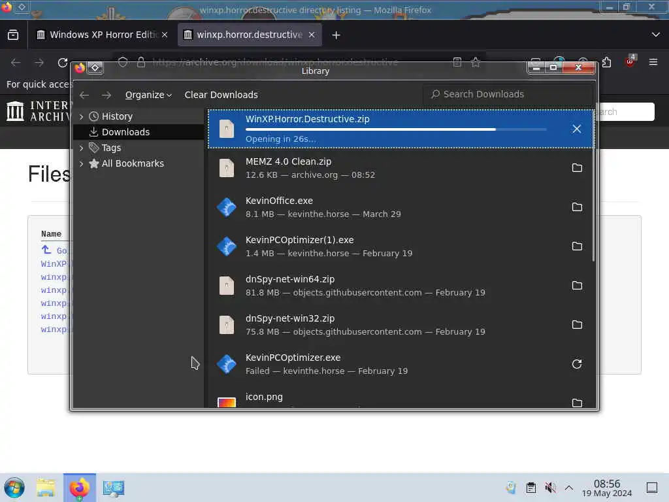Close the Windows XP Horror Edition tab
The image size is (669, 502).
[165, 35]
